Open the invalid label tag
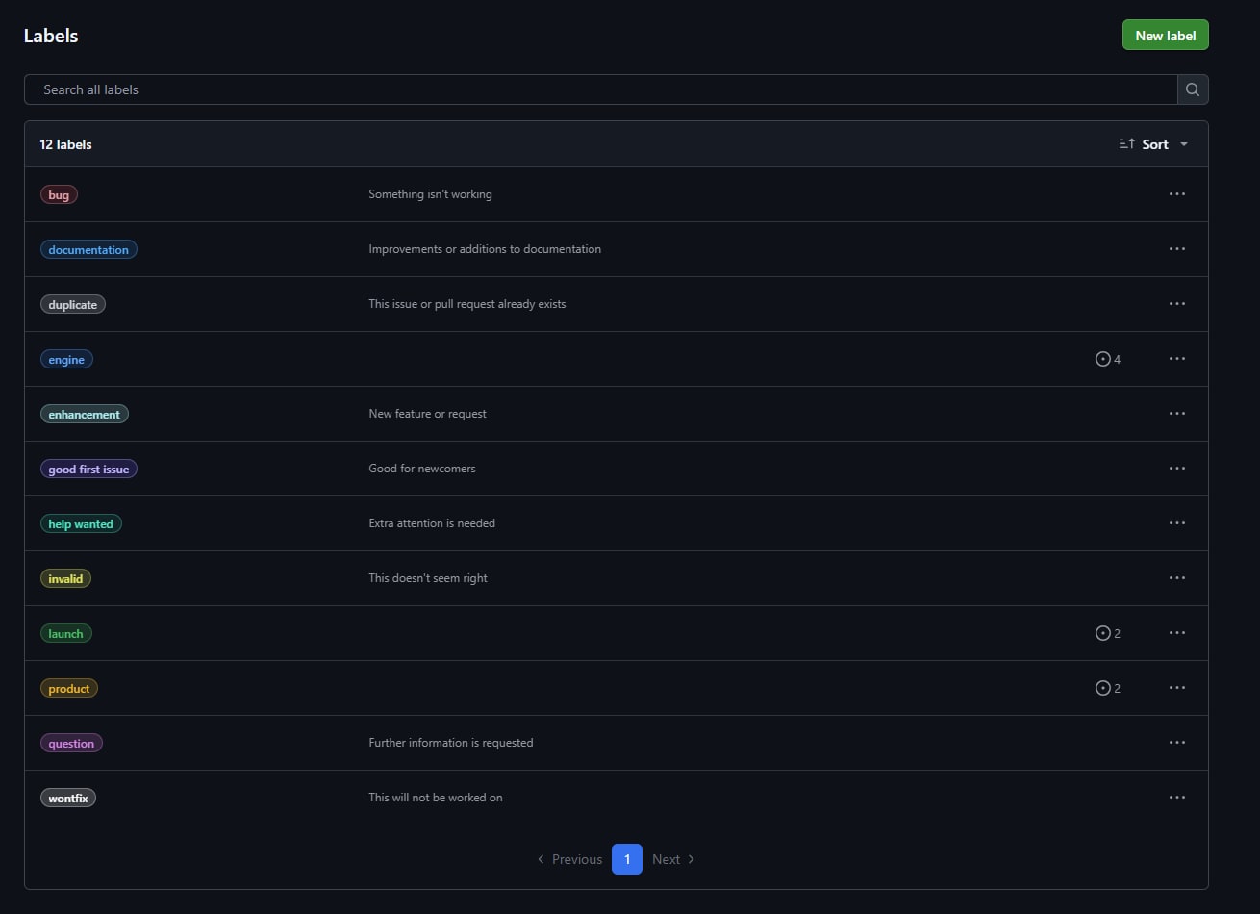1260x914 pixels. (x=65, y=579)
